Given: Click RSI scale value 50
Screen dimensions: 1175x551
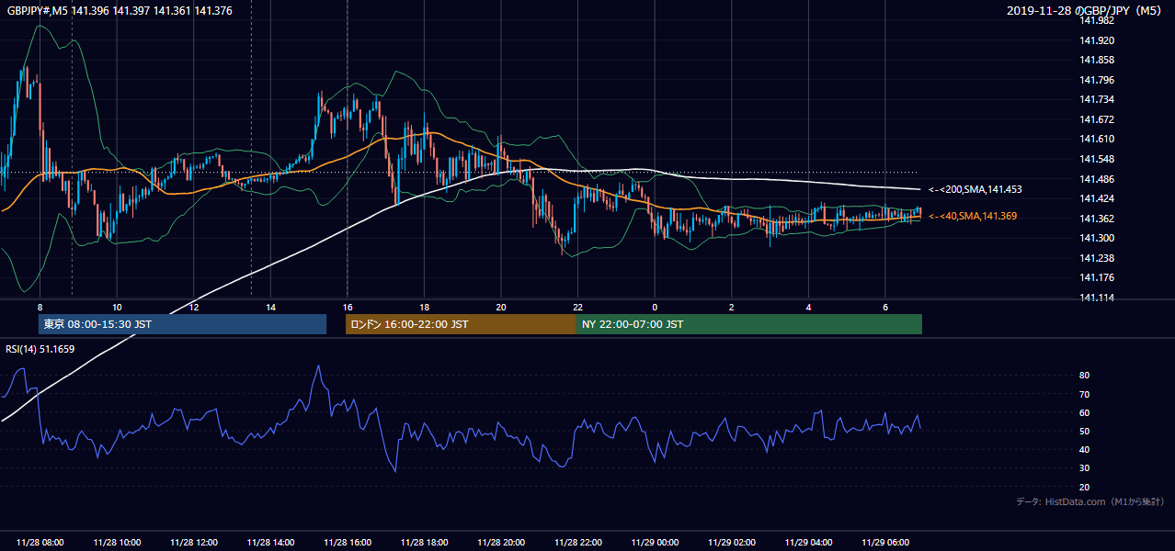Looking at the screenshot, I should pos(1085,431).
